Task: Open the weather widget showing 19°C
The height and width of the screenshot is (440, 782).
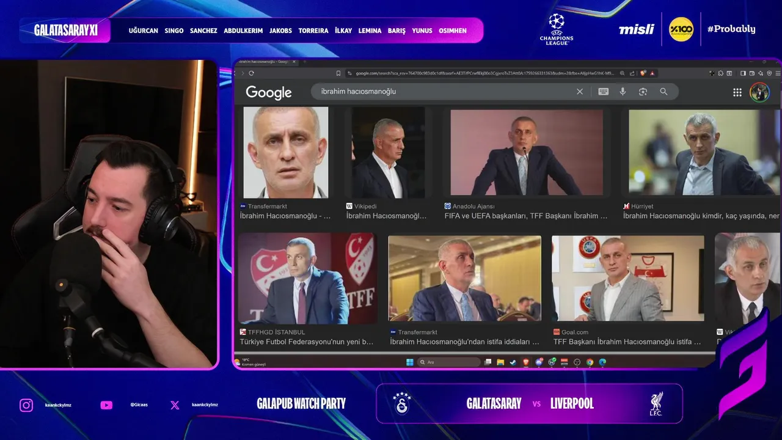Action: tap(250, 362)
